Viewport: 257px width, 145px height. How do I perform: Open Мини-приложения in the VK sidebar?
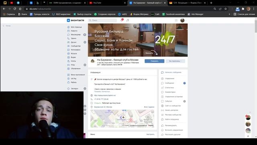76,75
